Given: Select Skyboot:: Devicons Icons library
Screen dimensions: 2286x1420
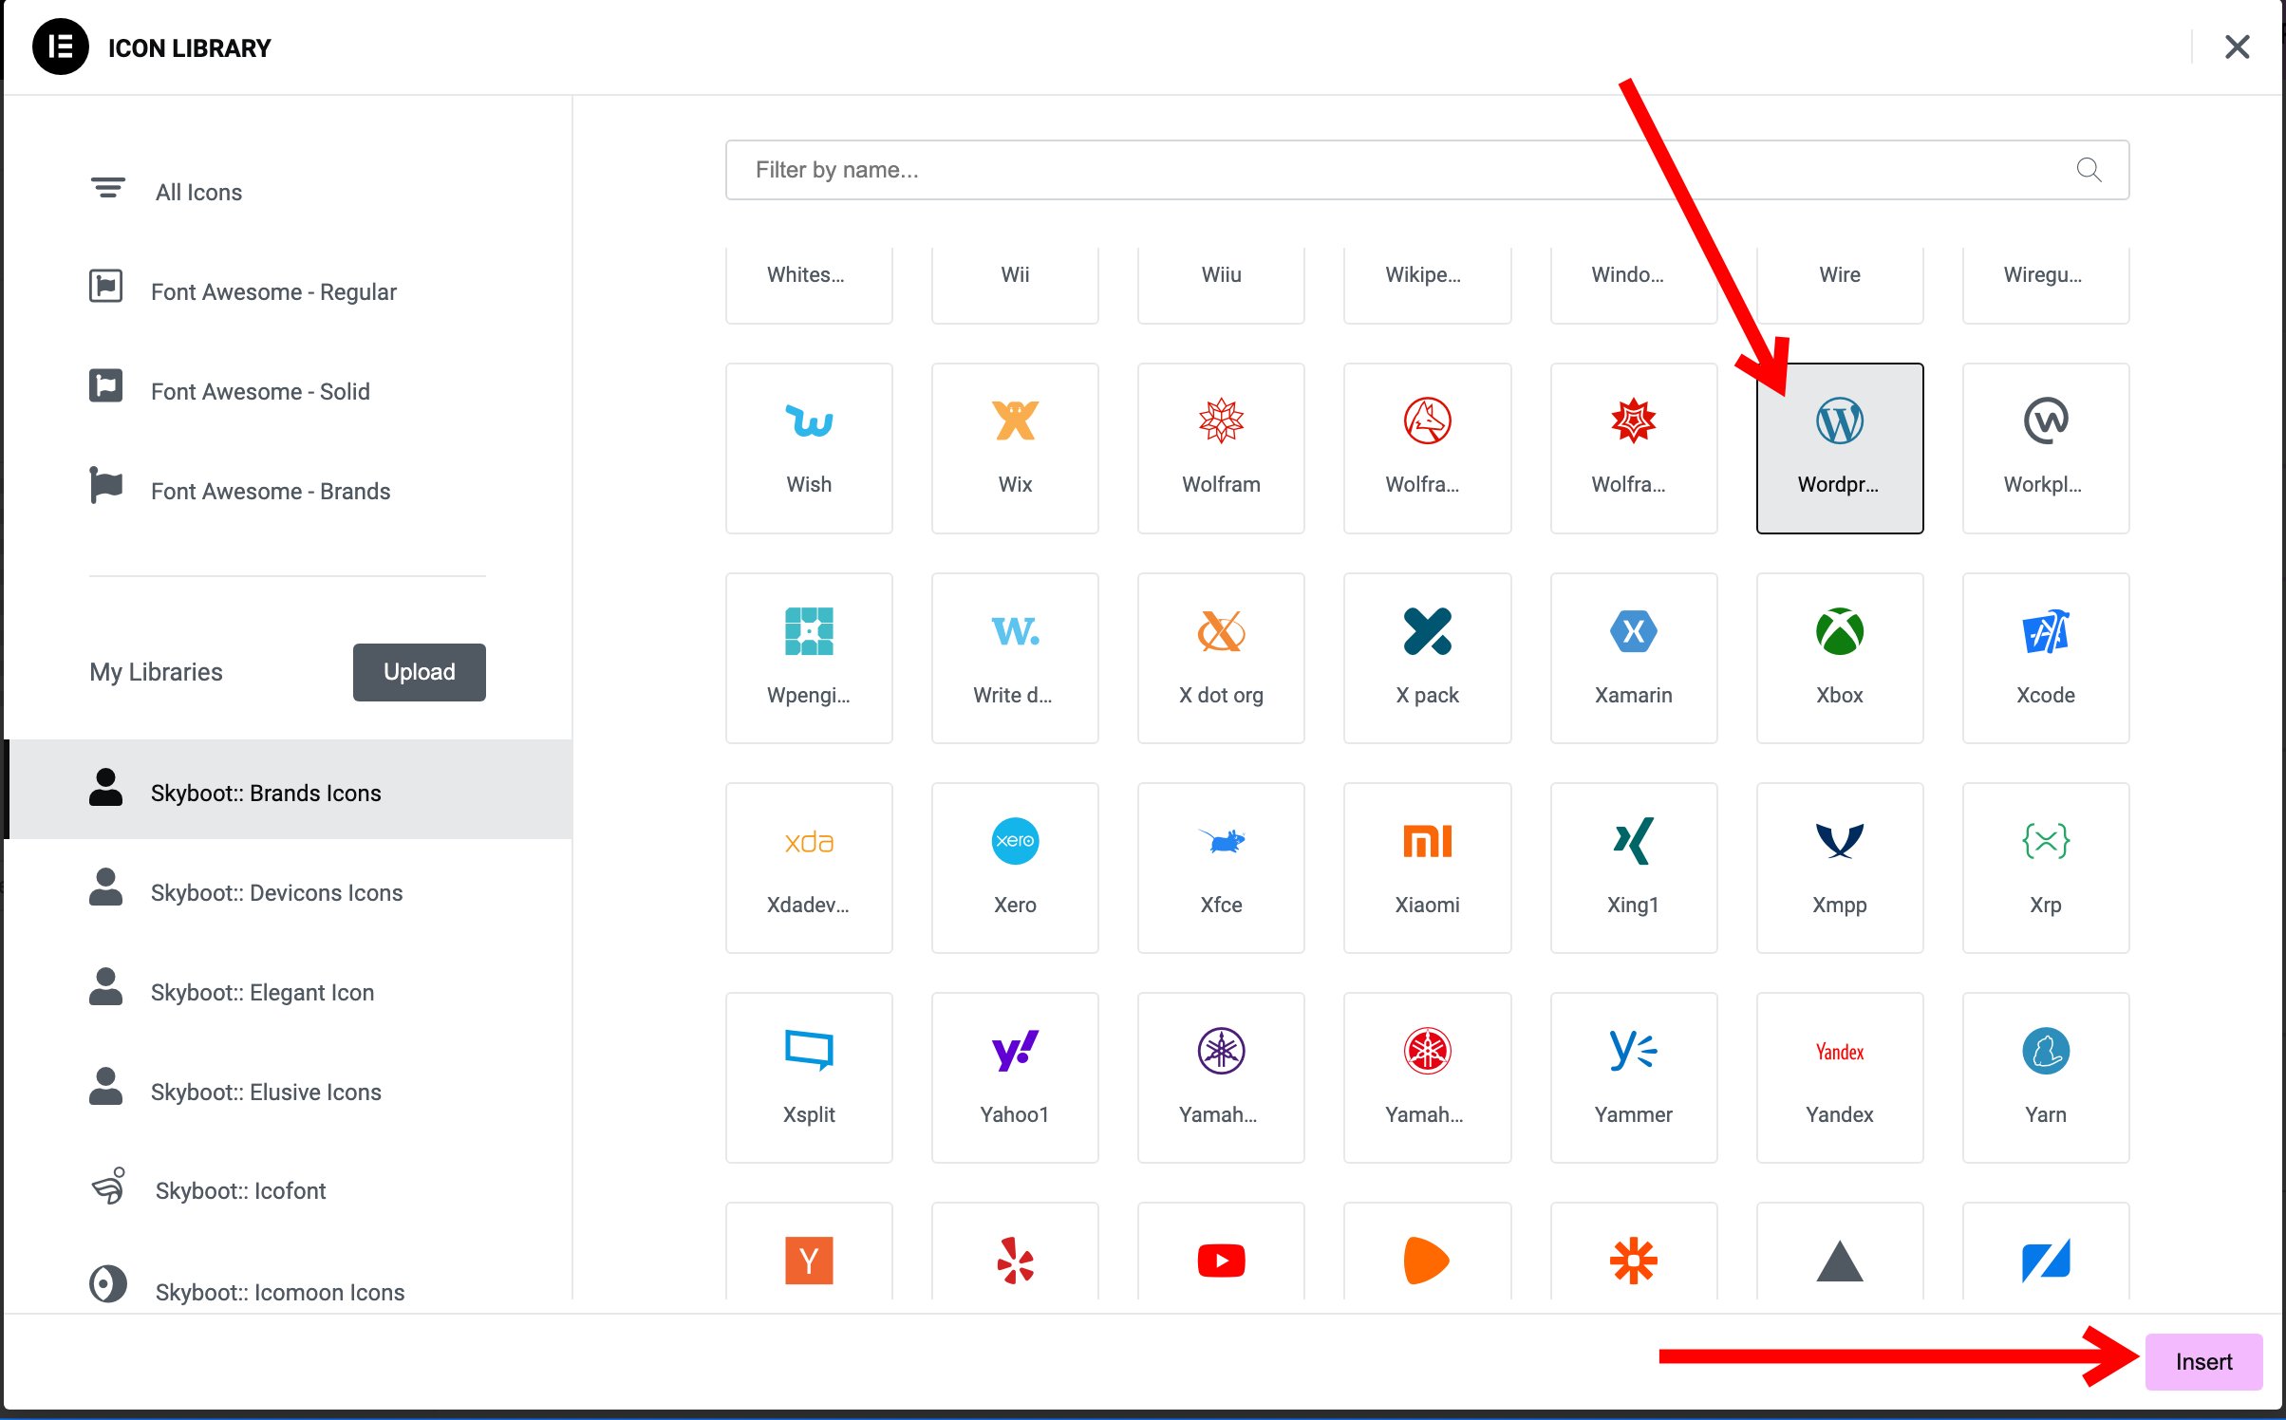Looking at the screenshot, I should click(x=275, y=892).
